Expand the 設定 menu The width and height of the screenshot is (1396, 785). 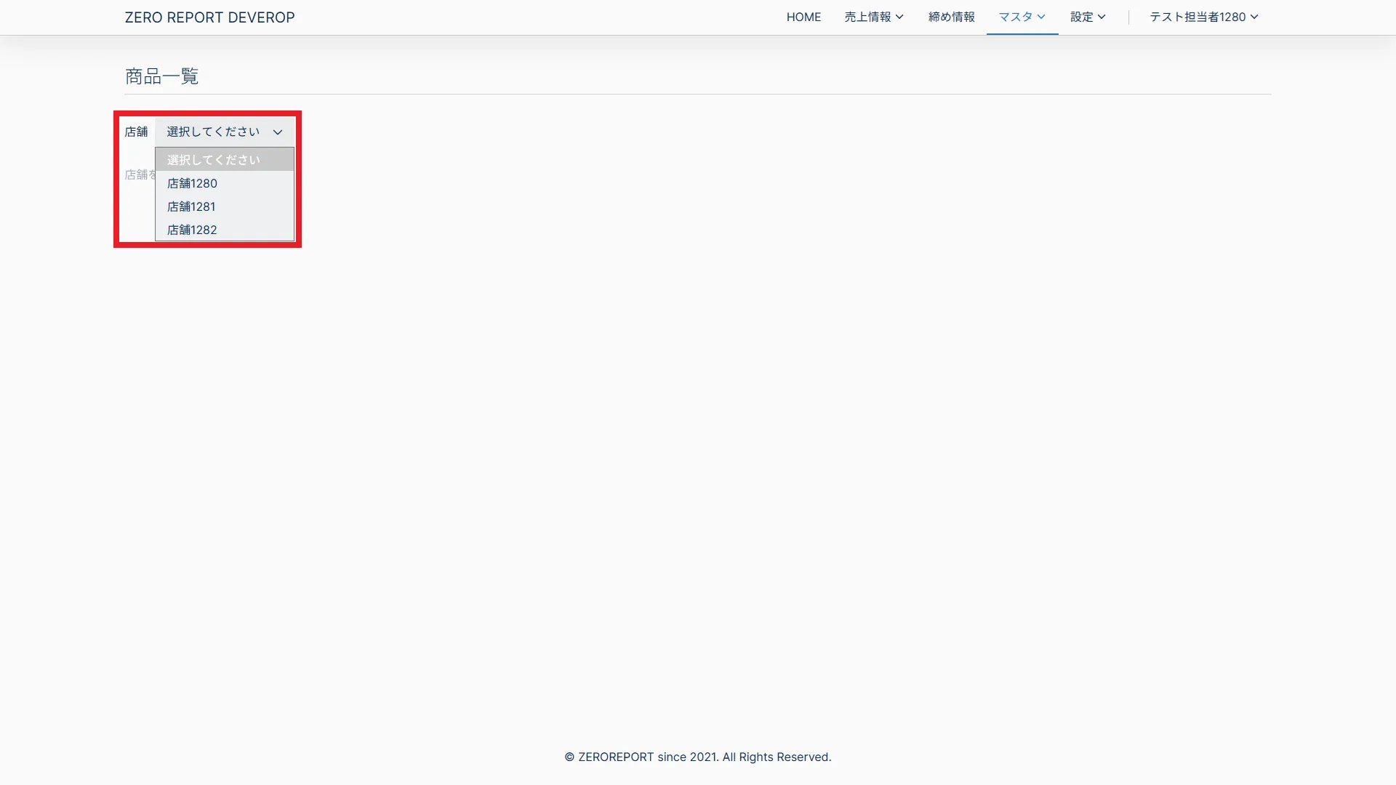tap(1081, 17)
